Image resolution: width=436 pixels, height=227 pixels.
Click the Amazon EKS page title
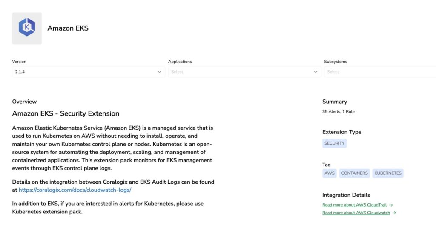pyautogui.click(x=68, y=28)
